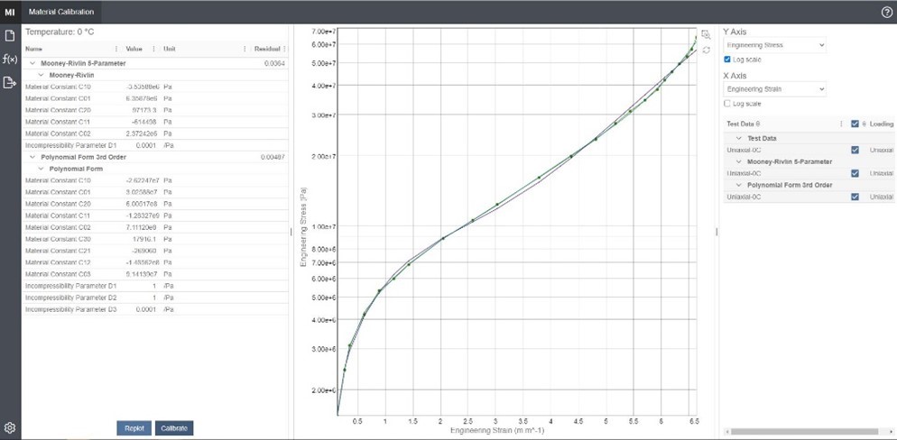Image resolution: width=897 pixels, height=440 pixels.
Task: Open settings gear at bottom left
Action: pos(10,427)
